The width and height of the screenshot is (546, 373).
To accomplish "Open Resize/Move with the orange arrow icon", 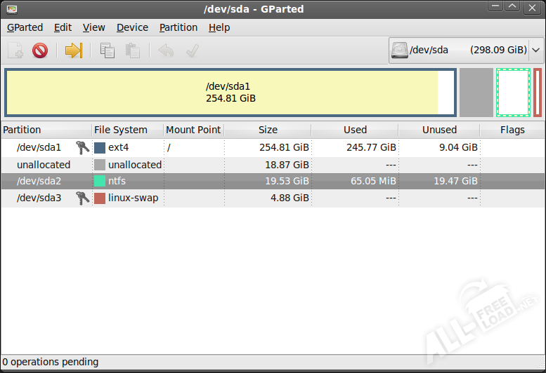I will [x=74, y=50].
